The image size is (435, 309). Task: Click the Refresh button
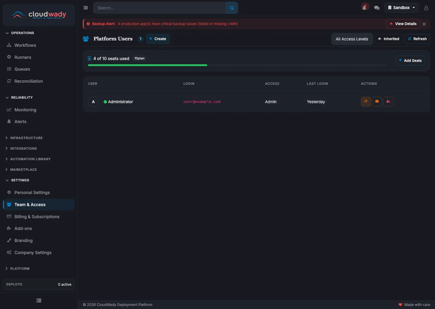(417, 39)
